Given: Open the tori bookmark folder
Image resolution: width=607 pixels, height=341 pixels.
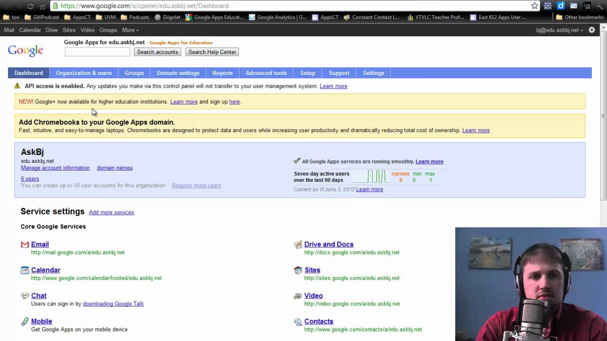Looking at the screenshot, I should click(11, 17).
